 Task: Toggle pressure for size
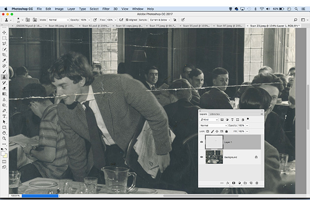(x=183, y=20)
